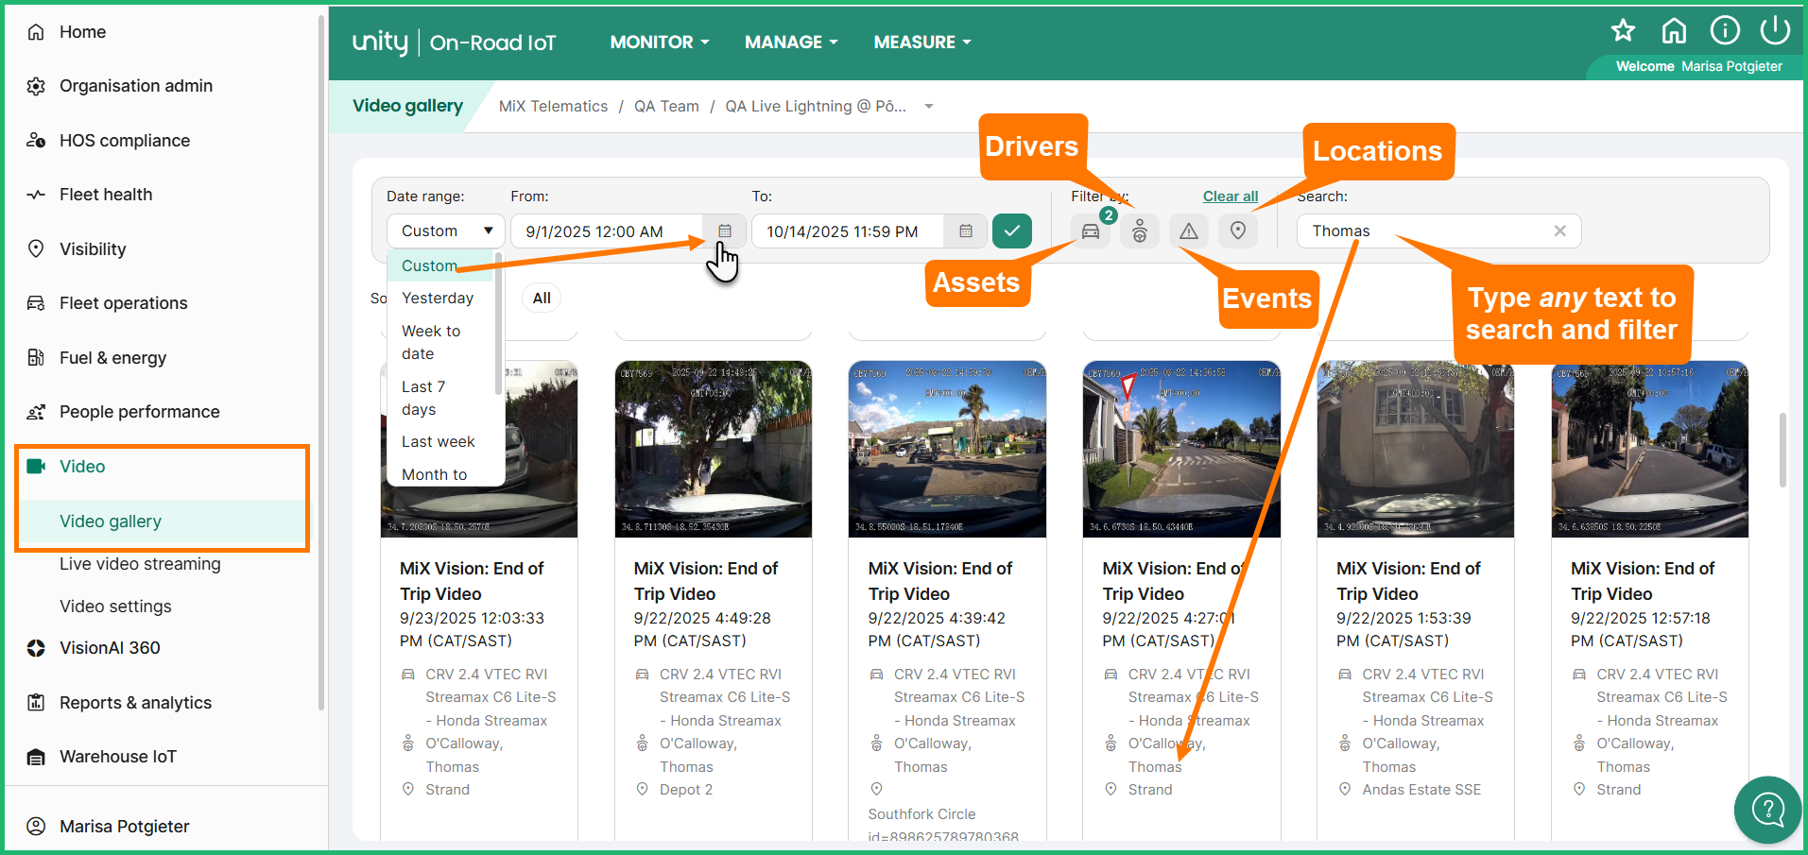Viewport: 1808px width, 855px height.
Task: Click the Visibility pin icon in sidebar
Action: coord(36,249)
